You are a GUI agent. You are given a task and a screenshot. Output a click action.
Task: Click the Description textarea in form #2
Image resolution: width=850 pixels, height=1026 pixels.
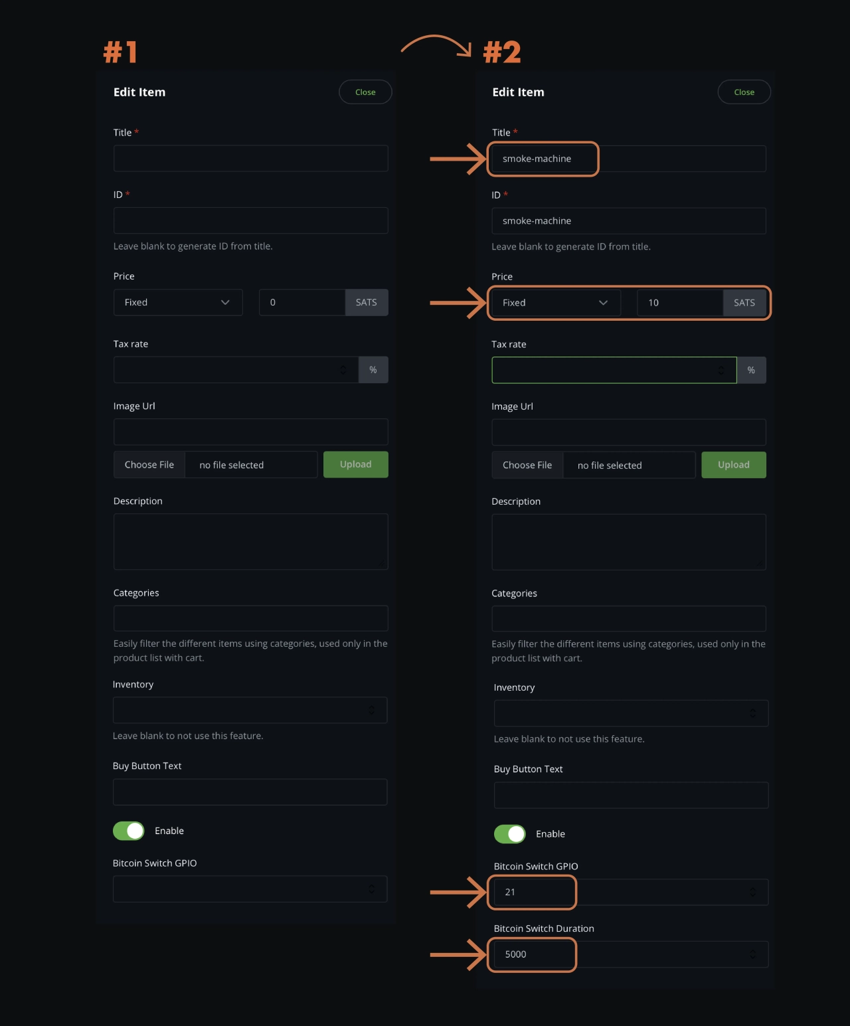coord(628,541)
